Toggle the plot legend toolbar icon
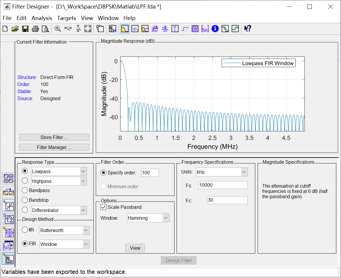 point(100,29)
